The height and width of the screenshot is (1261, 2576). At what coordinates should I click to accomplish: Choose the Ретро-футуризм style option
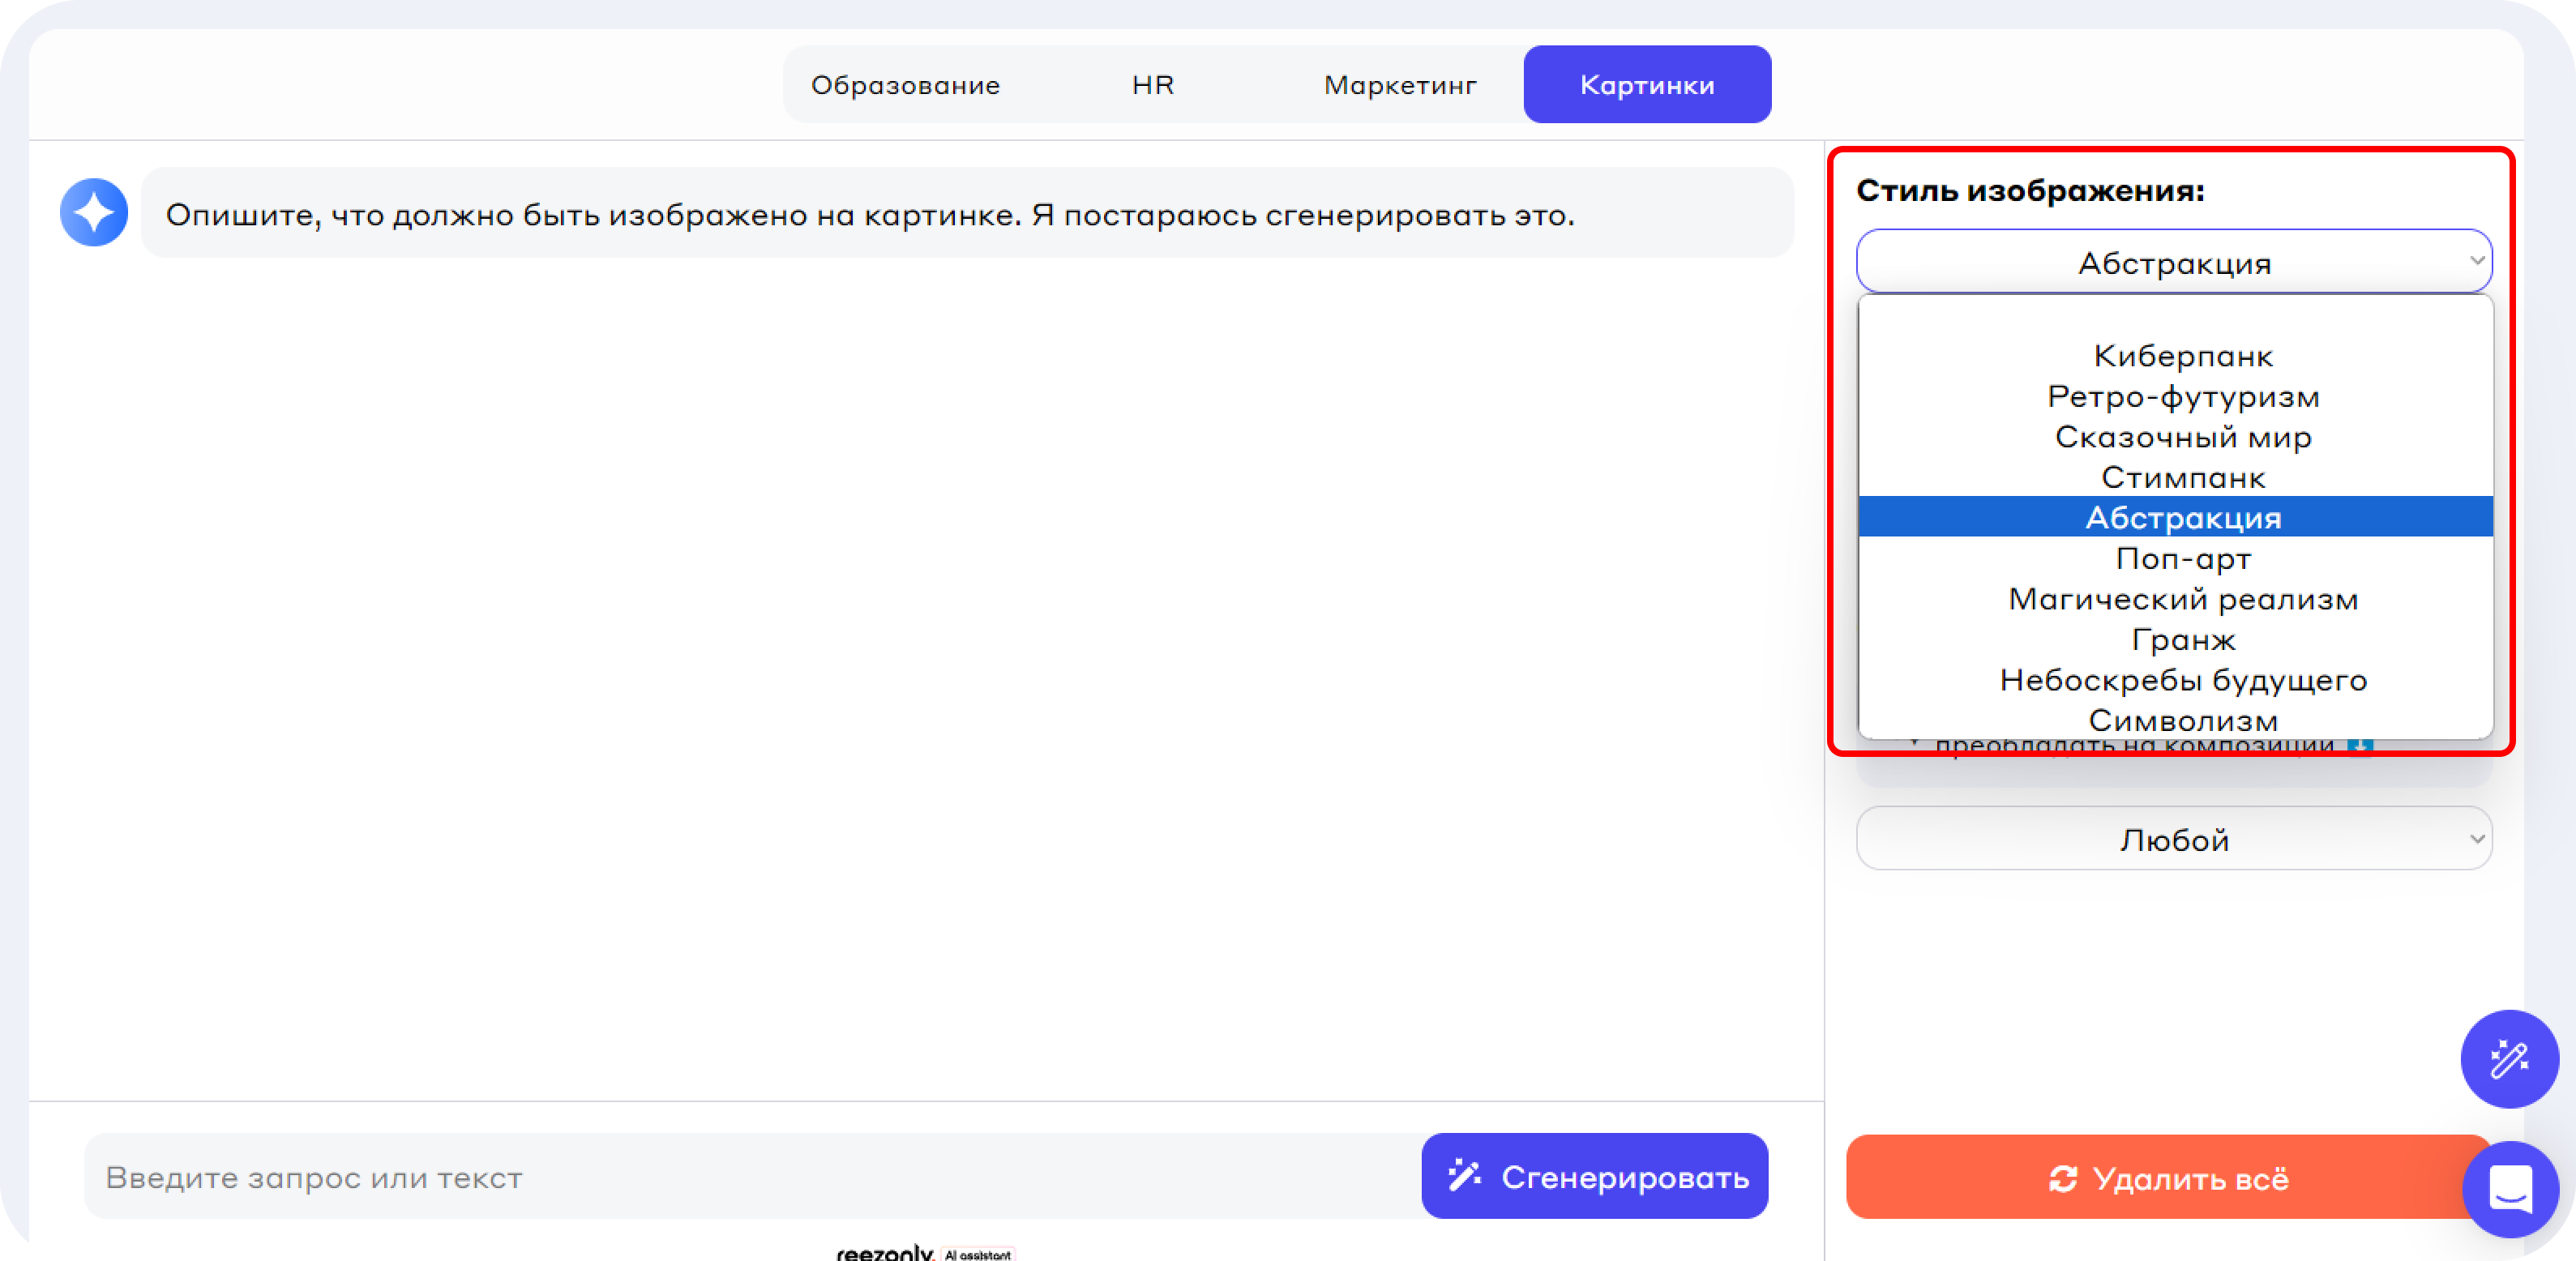pyautogui.click(x=2182, y=397)
